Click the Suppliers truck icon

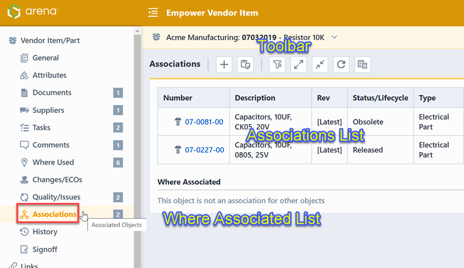(24, 110)
